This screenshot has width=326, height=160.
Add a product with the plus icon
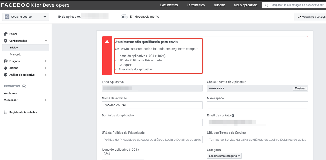click(24, 86)
